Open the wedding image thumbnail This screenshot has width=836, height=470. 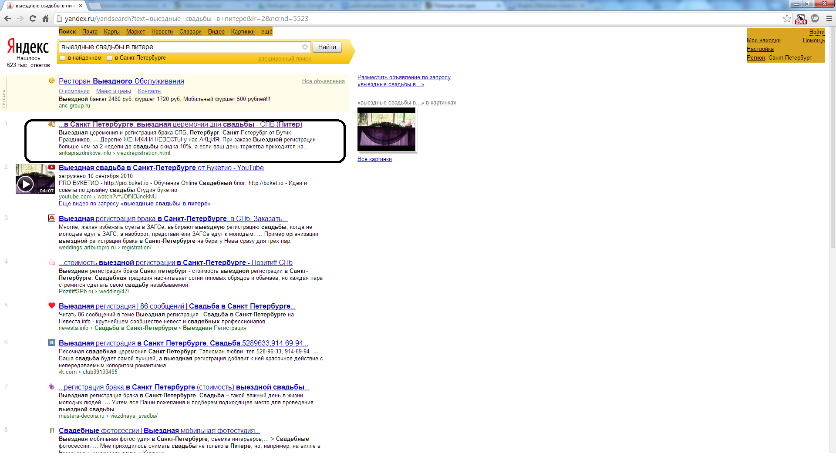point(387,130)
